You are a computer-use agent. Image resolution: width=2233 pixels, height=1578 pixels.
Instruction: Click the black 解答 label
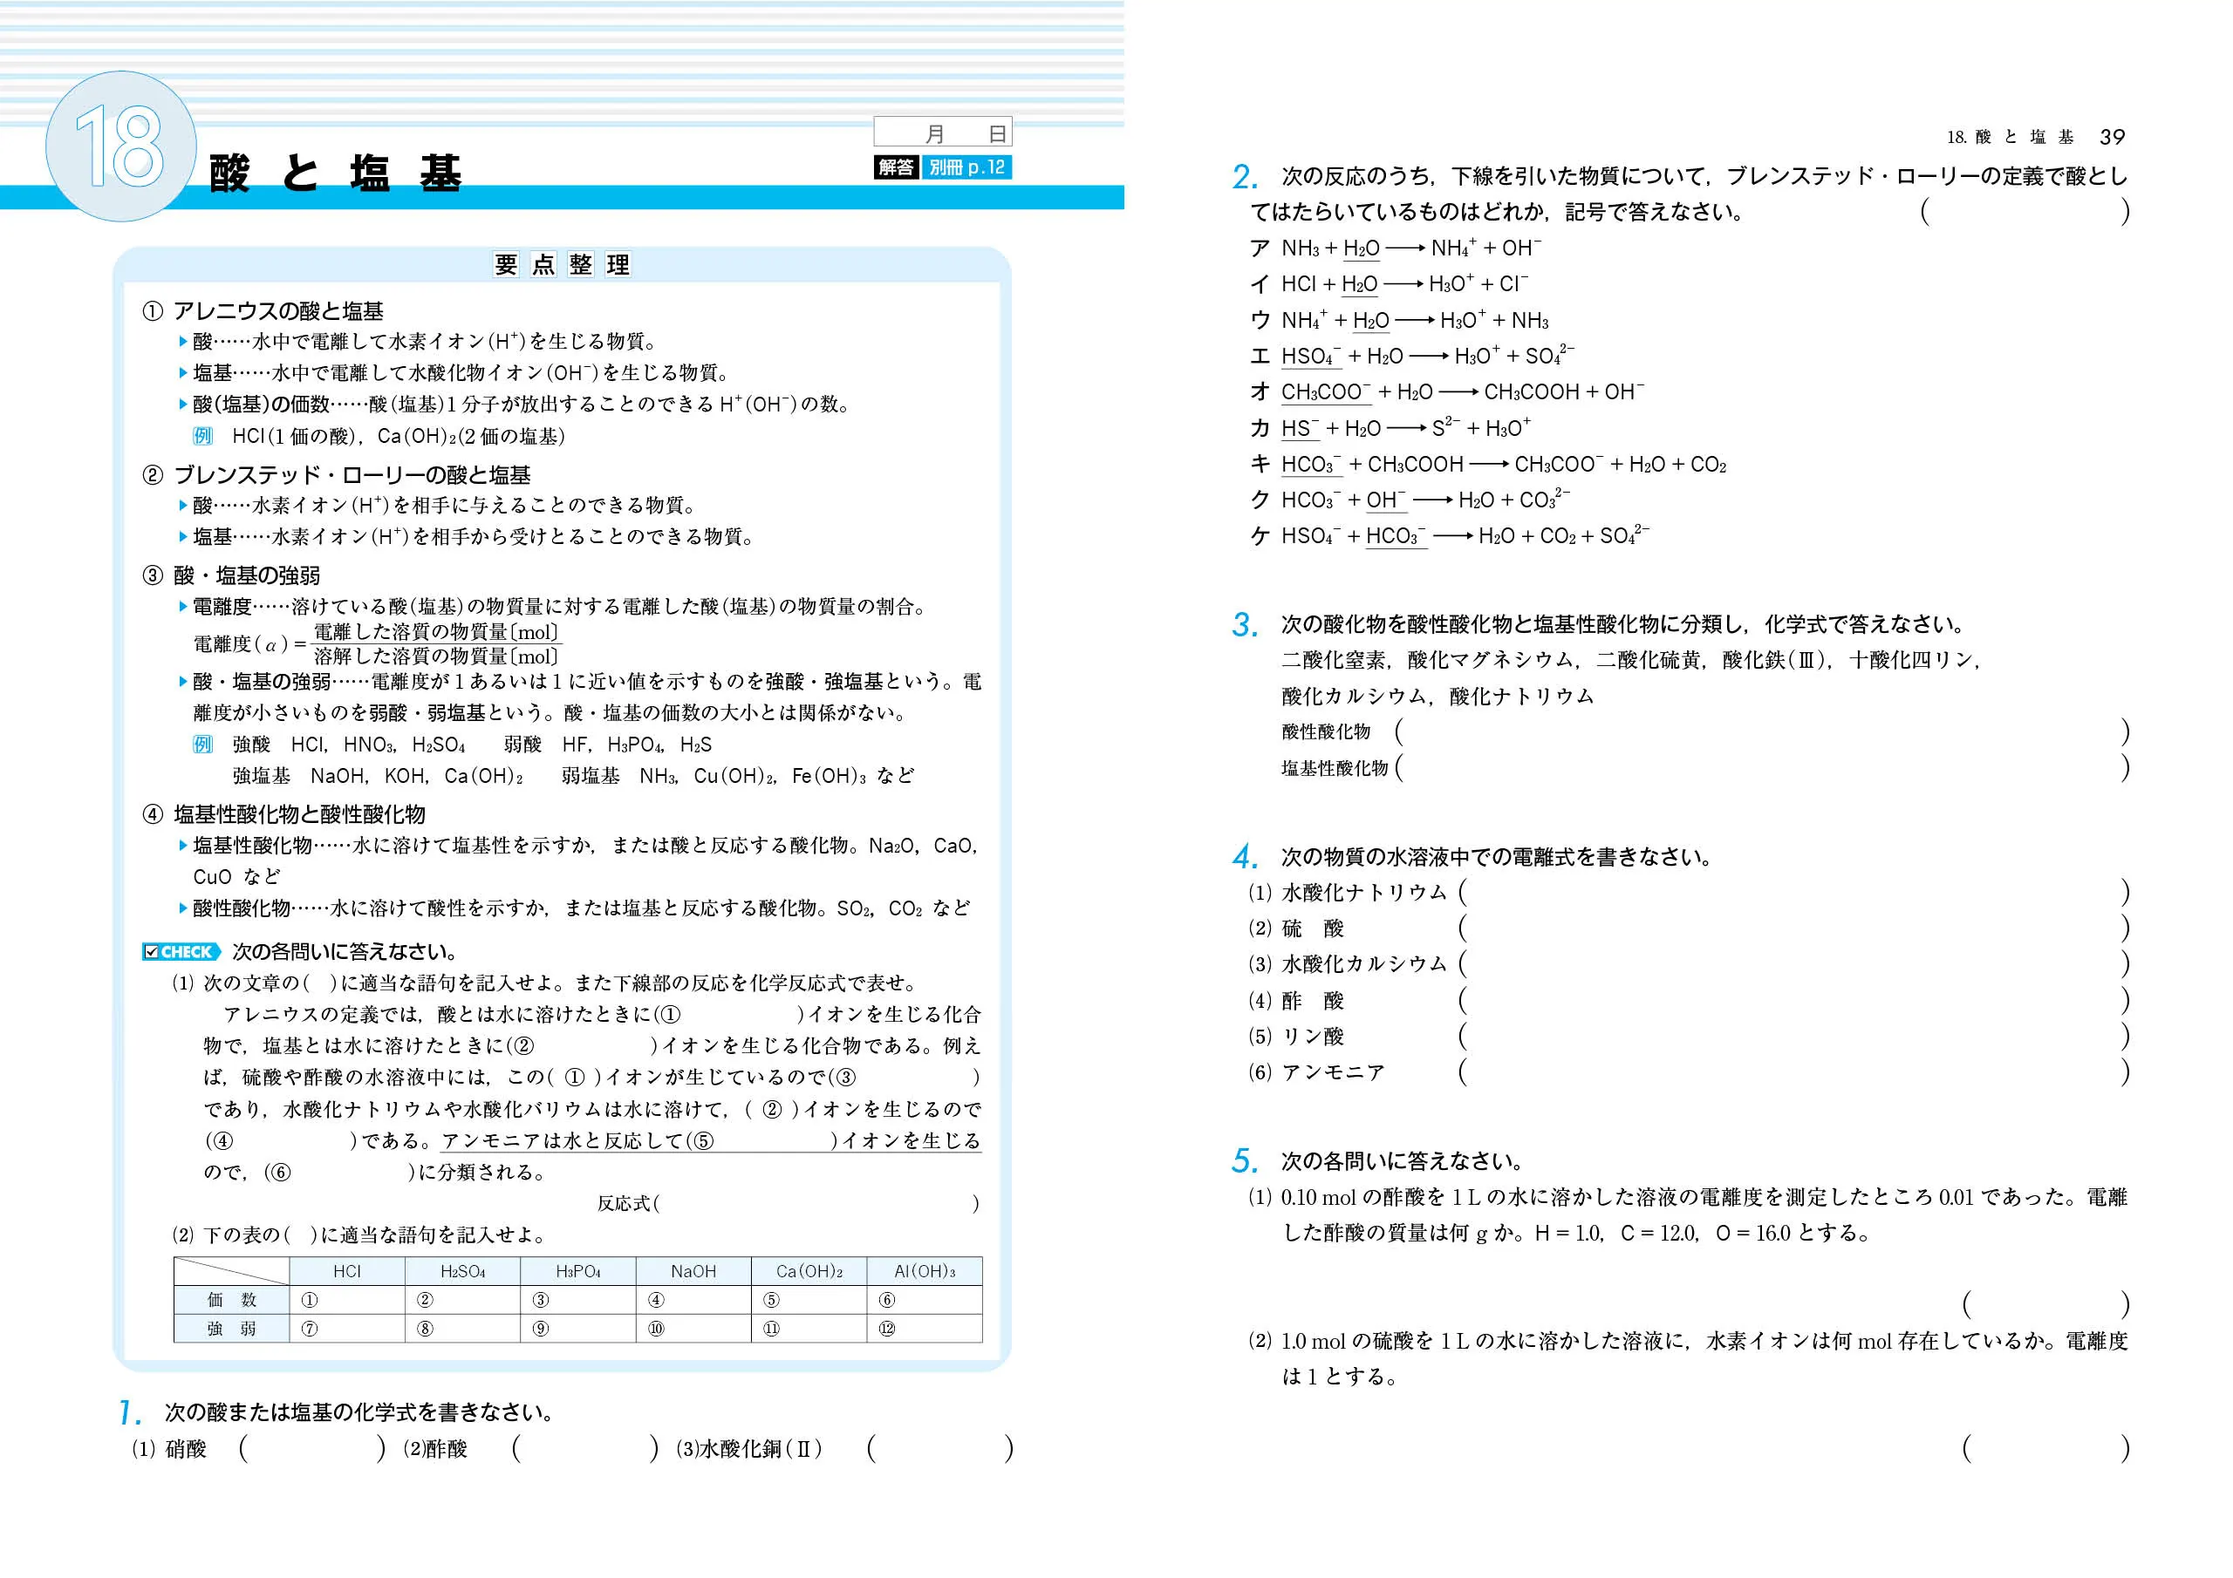tap(896, 167)
